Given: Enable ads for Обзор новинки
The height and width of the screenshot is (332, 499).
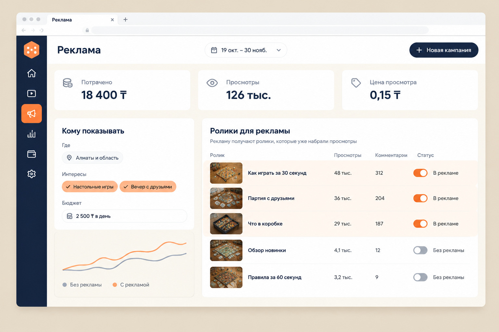Looking at the screenshot, I should pos(420,250).
